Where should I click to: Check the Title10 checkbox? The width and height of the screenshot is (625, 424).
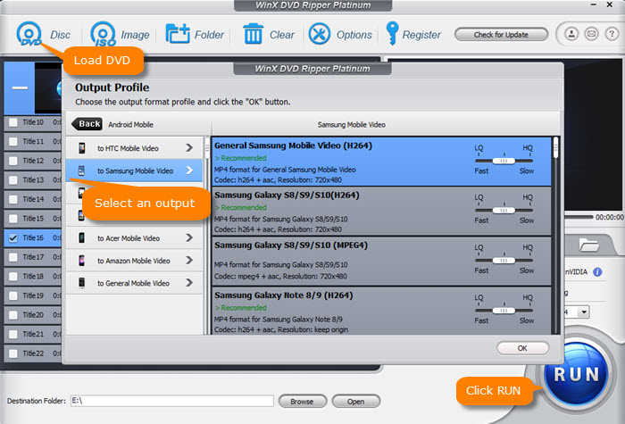coord(13,122)
